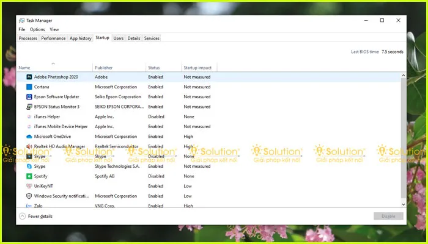Click the Zalo icon
The image size is (428, 244).
point(29,206)
